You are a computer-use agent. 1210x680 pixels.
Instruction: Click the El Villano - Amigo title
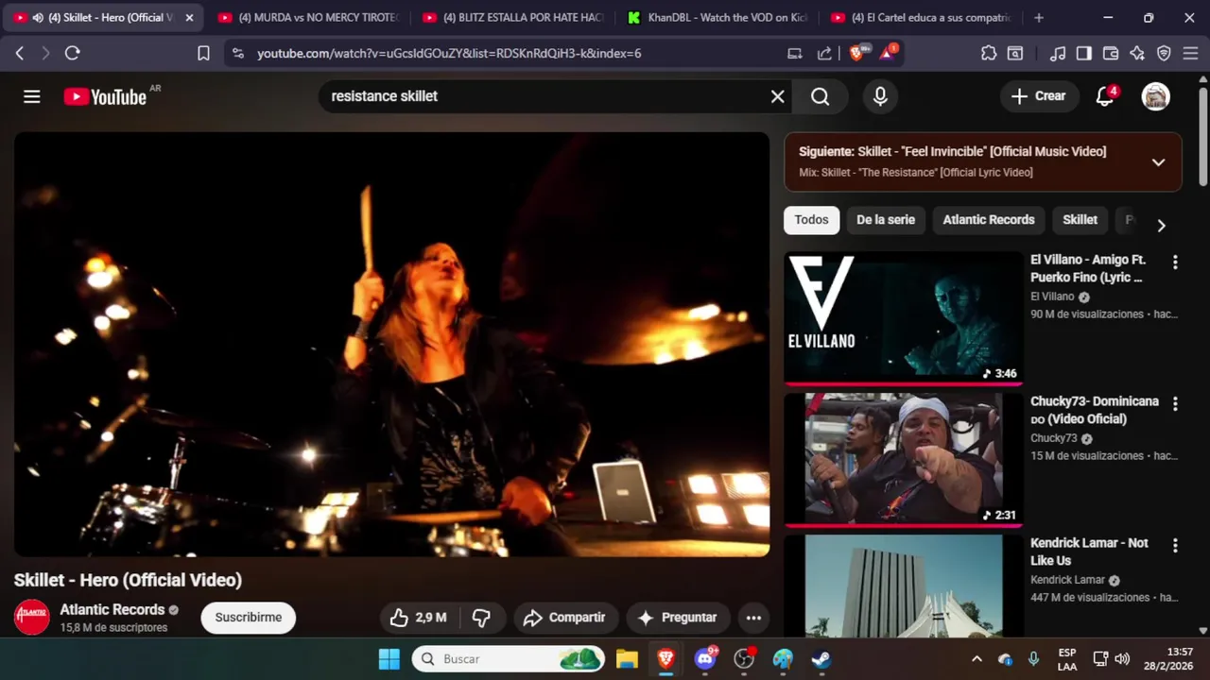pyautogui.click(x=1088, y=268)
